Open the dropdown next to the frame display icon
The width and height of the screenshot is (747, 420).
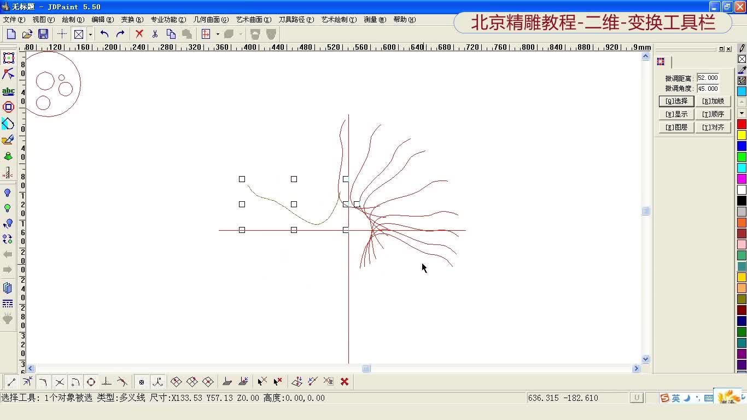[x=90, y=34]
